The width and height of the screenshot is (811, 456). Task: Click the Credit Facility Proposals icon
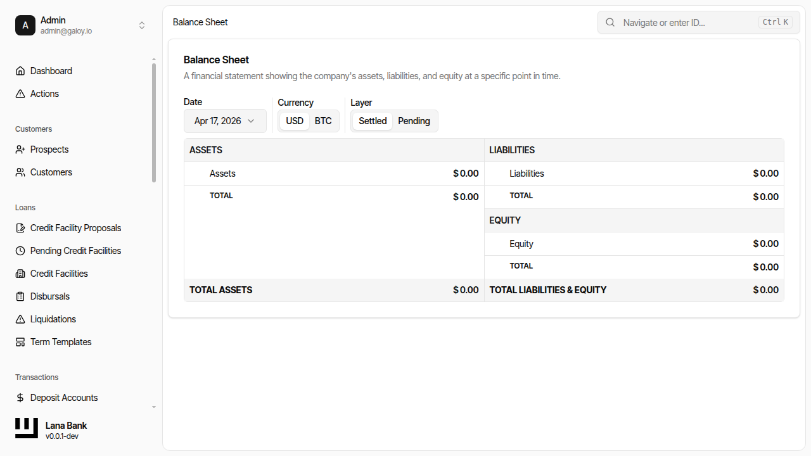tap(20, 228)
